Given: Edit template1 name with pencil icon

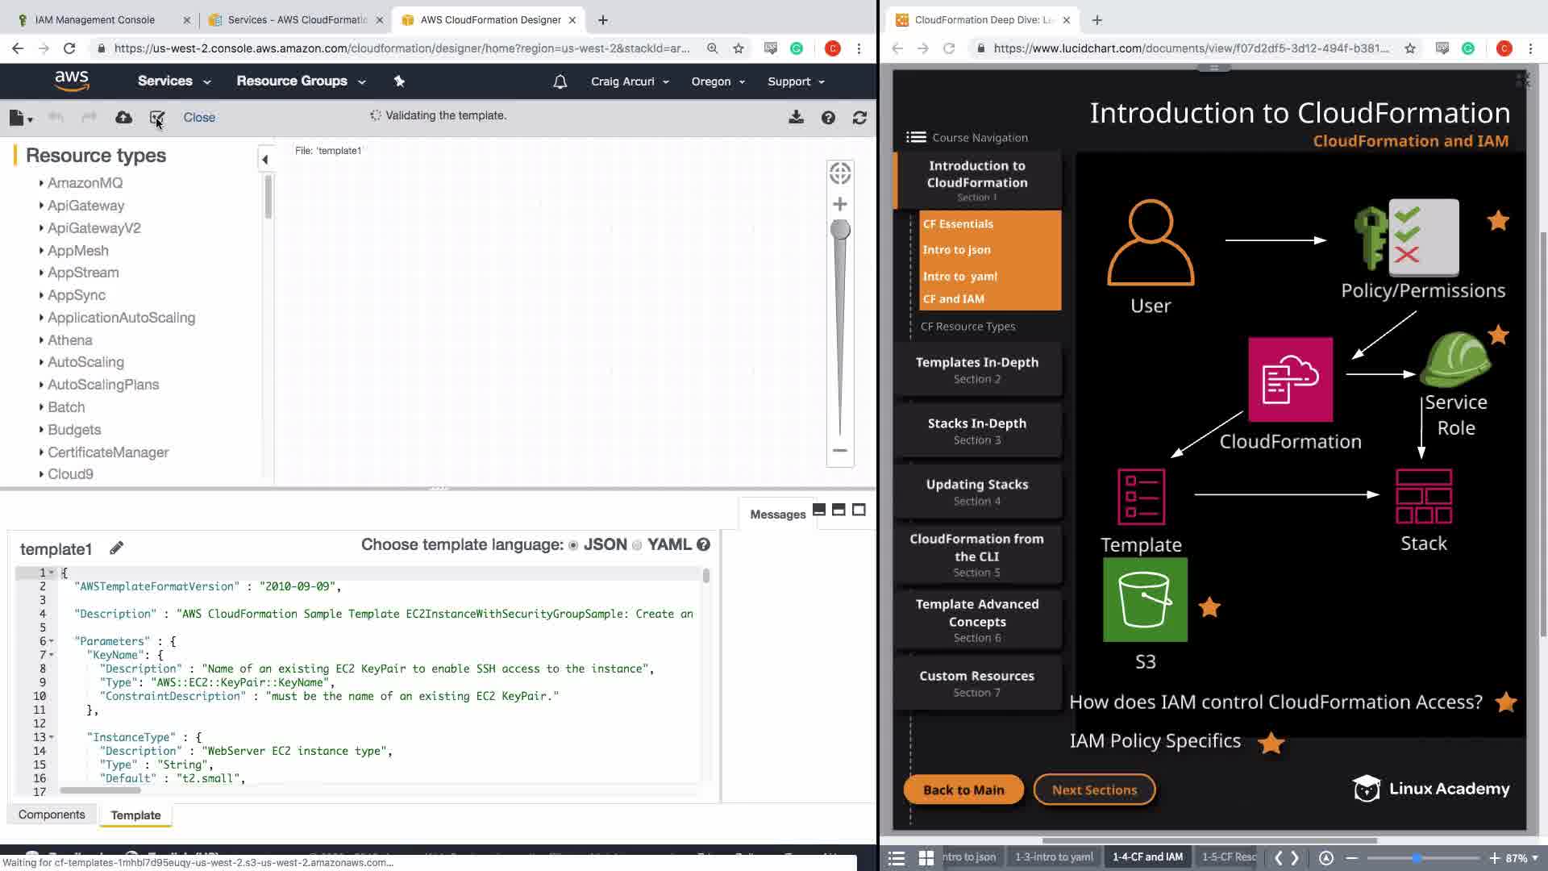Looking at the screenshot, I should point(116,548).
